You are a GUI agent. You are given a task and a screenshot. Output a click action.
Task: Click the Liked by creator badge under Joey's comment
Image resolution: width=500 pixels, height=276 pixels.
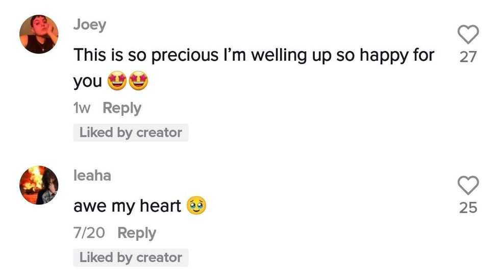[x=131, y=133]
